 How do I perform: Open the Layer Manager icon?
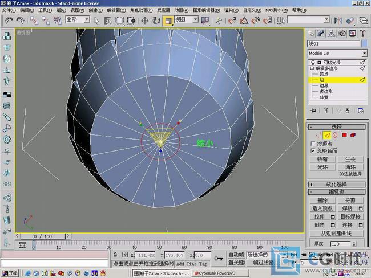(x=364, y=21)
